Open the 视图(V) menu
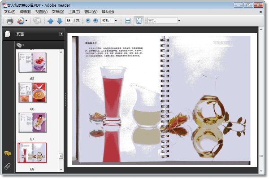The image size is (269, 179). [x=41, y=12]
